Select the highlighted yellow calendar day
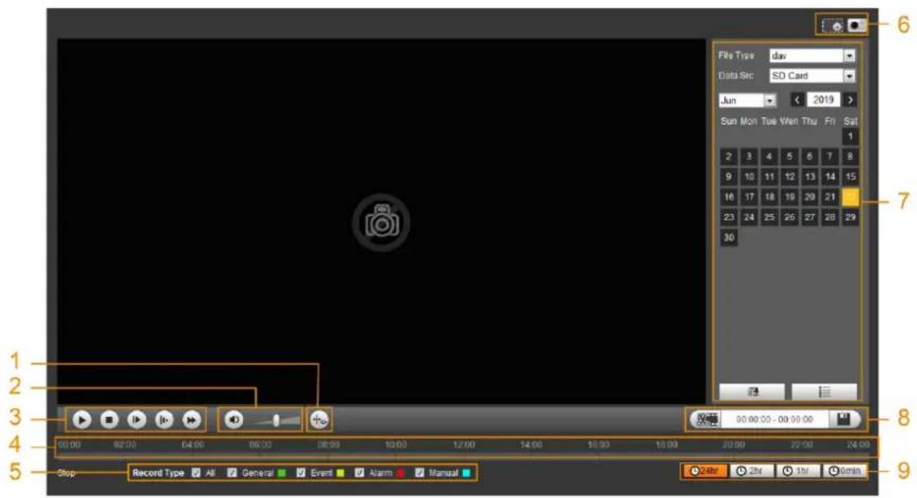Image resolution: width=917 pixels, height=498 pixels. pos(850,196)
